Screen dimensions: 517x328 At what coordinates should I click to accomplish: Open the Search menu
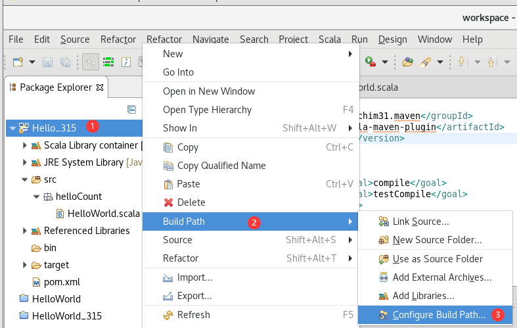point(254,39)
